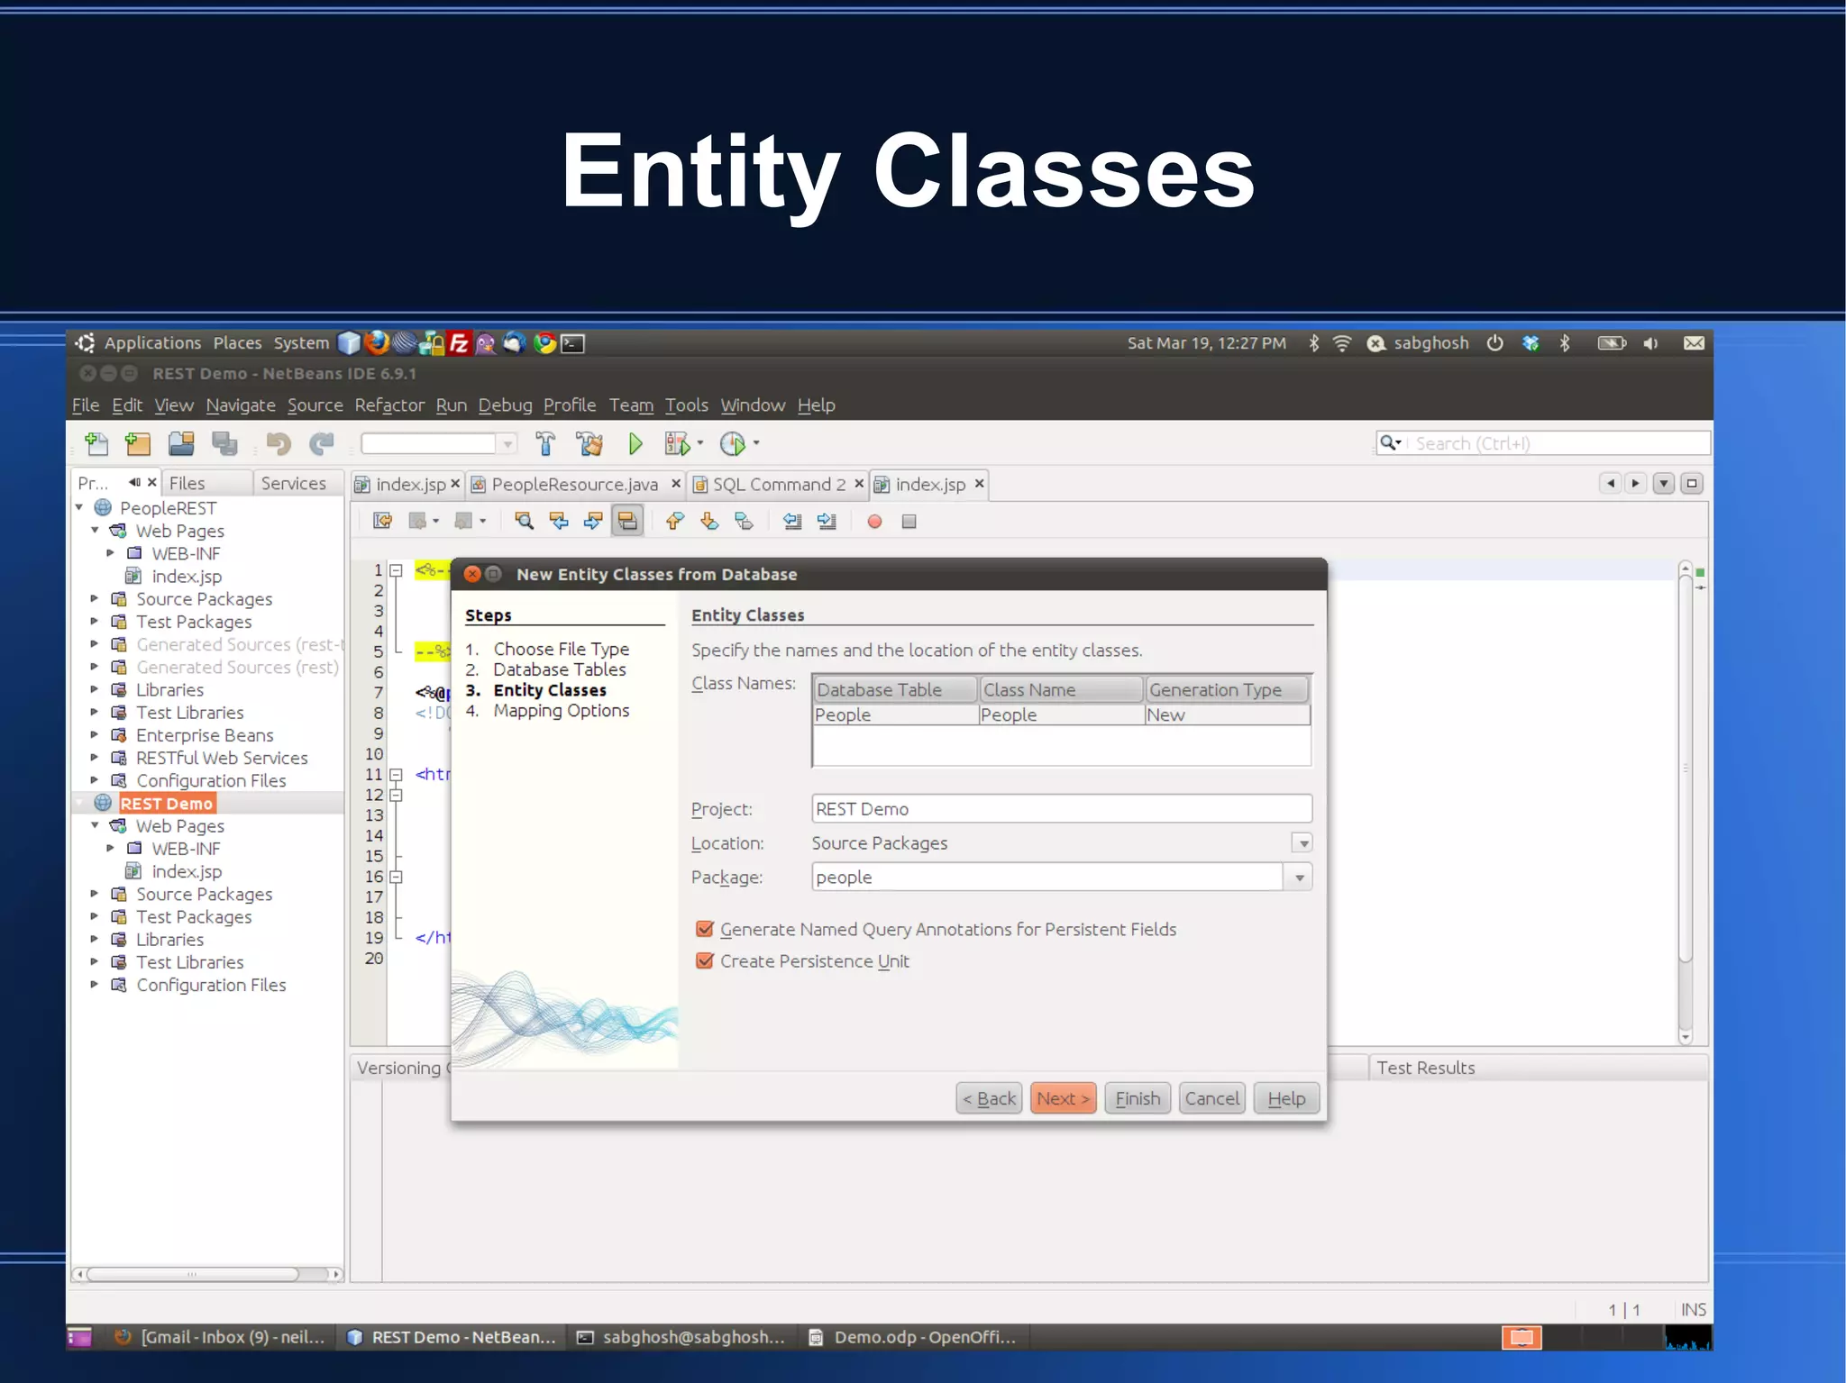Viewport: 1846px width, 1383px height.
Task: Collapse the PeopleREST project node
Action: (79, 507)
